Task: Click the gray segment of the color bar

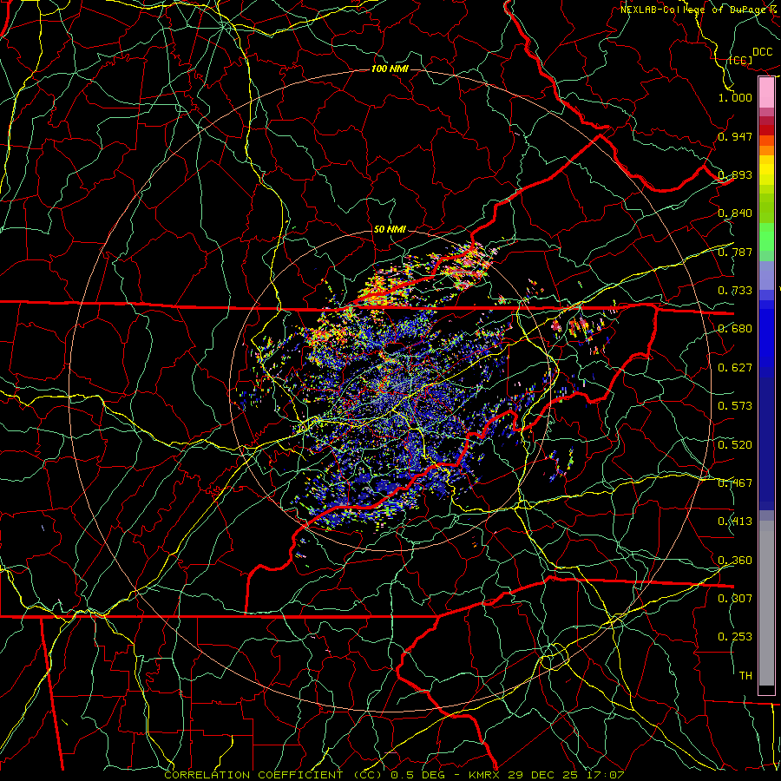Action: (x=766, y=603)
